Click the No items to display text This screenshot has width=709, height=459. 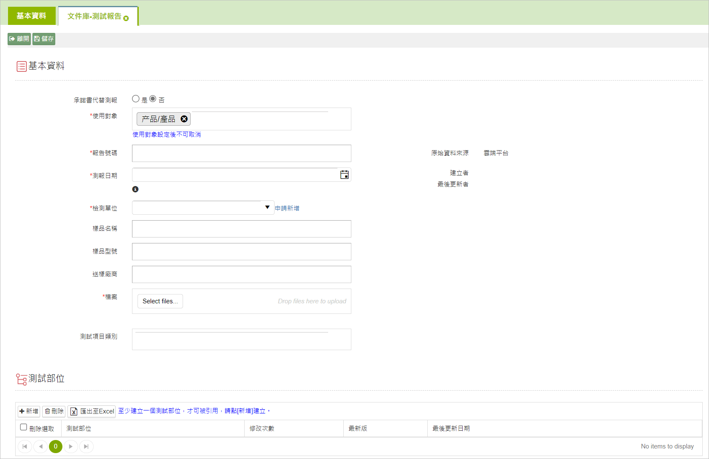667,446
